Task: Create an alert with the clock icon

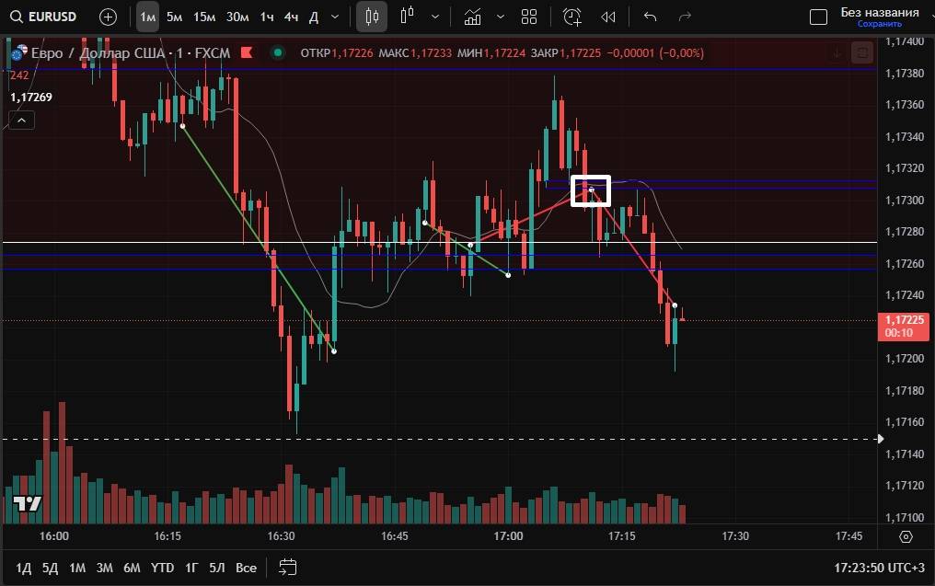Action: [x=571, y=17]
